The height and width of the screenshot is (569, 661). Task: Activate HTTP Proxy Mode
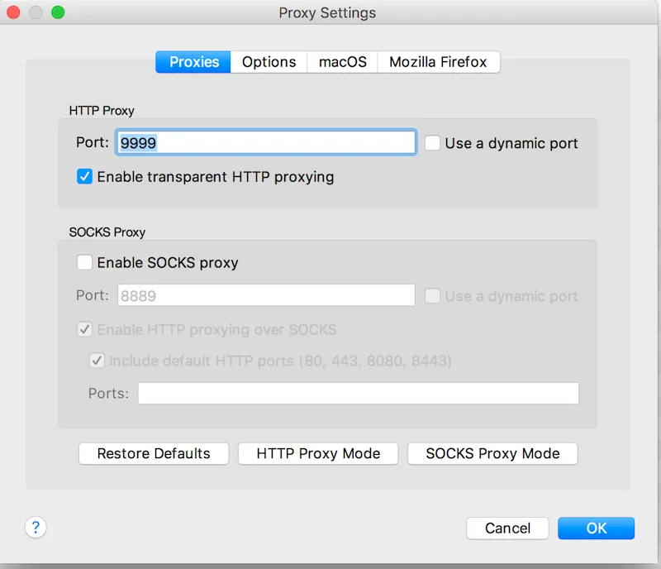[x=318, y=453]
